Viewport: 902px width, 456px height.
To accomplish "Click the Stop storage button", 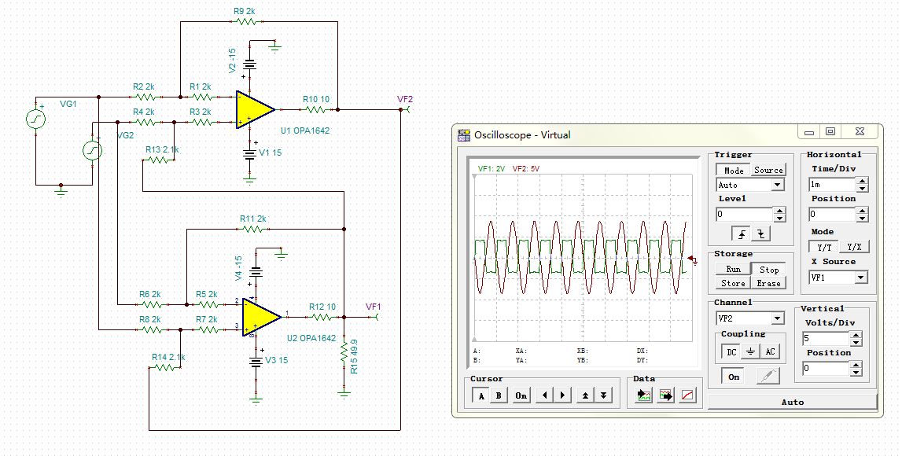I will [768, 269].
